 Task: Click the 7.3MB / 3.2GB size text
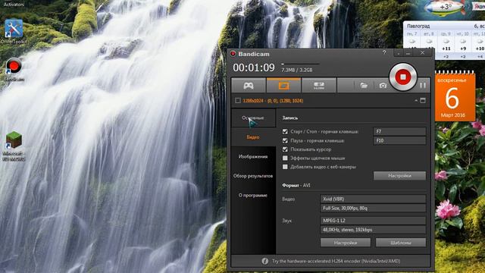[296, 71]
